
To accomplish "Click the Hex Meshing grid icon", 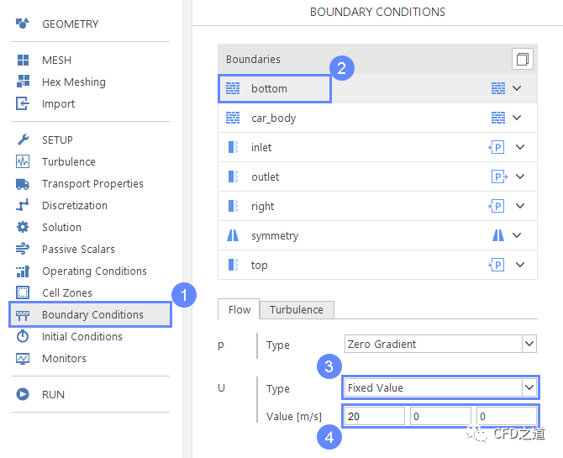I will pos(24,82).
